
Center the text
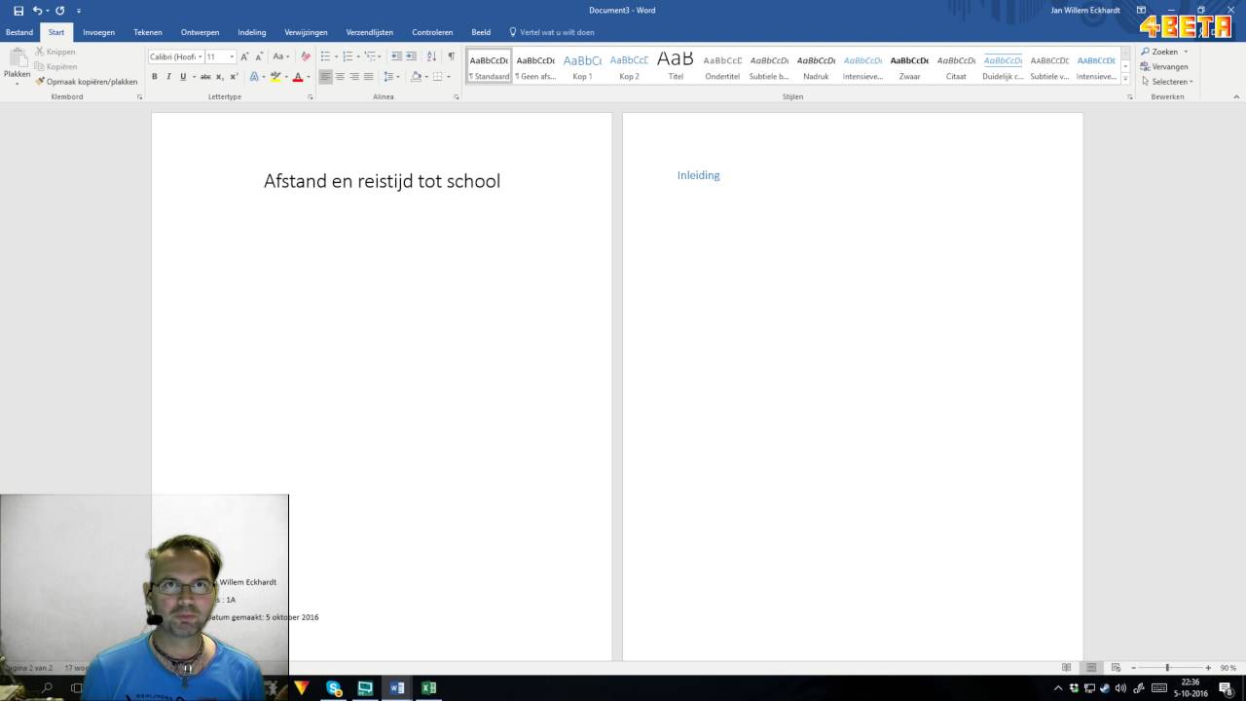tap(340, 77)
